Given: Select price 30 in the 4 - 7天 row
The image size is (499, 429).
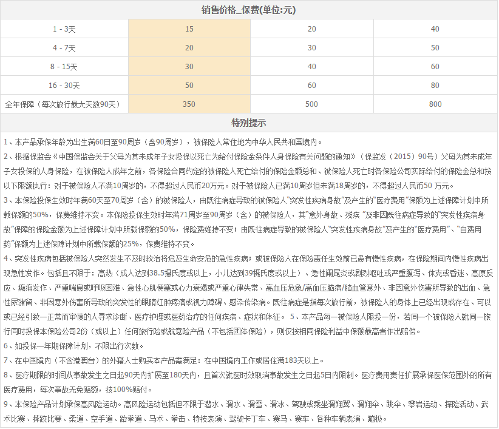Looking at the screenshot, I should (311, 47).
